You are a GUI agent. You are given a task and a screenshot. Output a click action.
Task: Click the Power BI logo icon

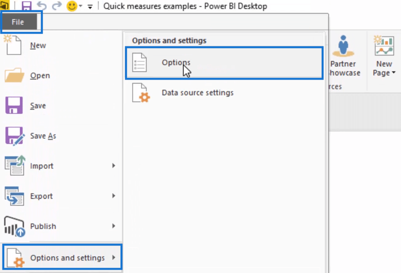(x=5, y=5)
